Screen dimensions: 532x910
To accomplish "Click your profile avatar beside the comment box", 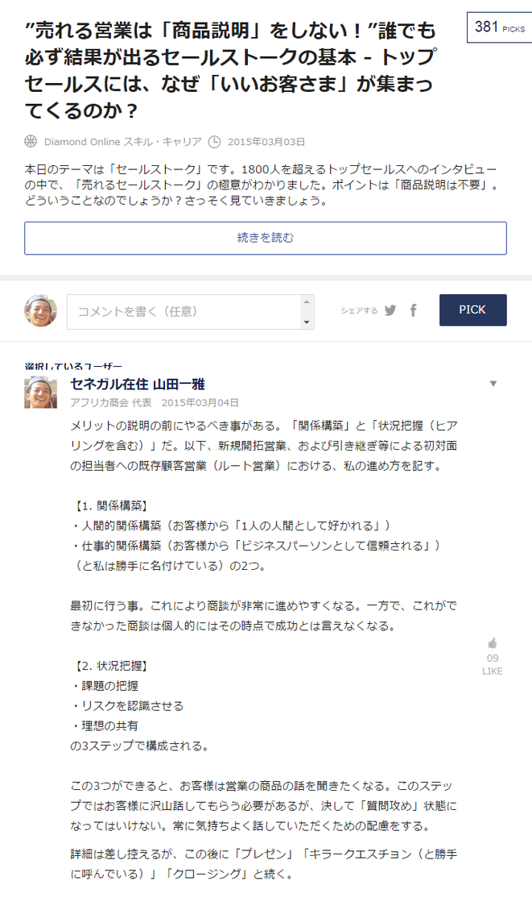I will pos(40,310).
